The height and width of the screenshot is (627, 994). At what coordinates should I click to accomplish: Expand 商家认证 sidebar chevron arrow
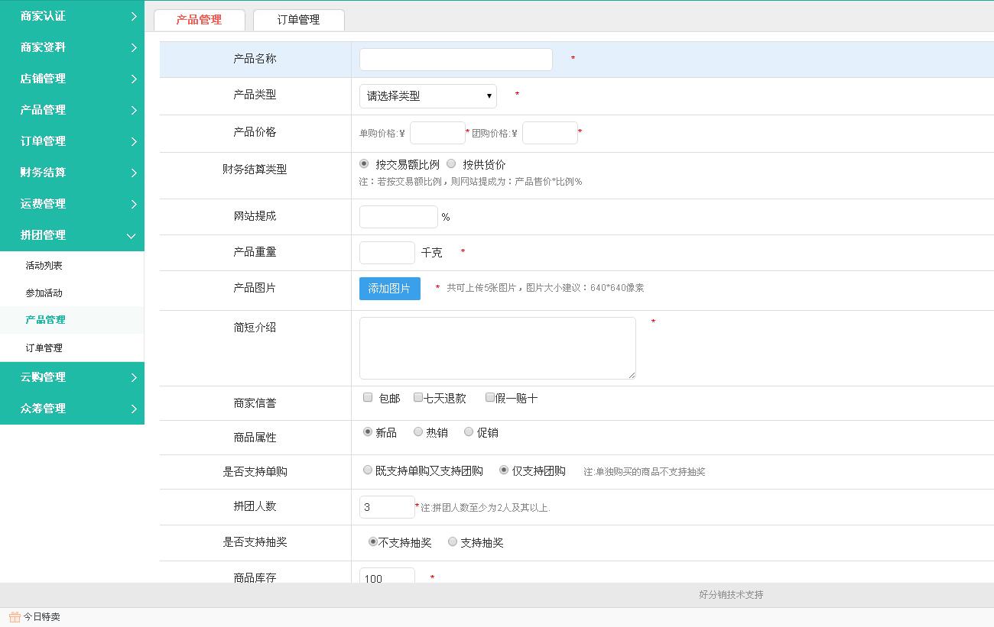pos(134,16)
